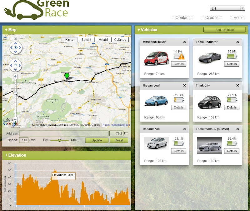Open the EN language dropdown
The image size is (250, 211).
coord(227,8)
